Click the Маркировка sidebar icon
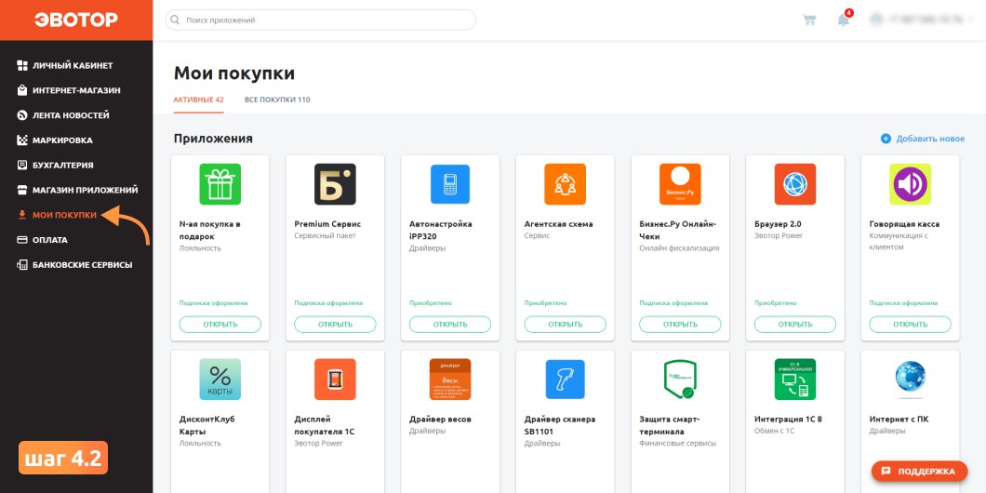 (22, 140)
